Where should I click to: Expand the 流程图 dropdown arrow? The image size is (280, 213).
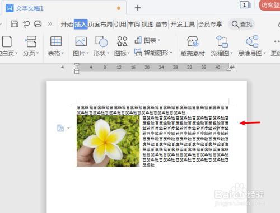tap(232, 53)
